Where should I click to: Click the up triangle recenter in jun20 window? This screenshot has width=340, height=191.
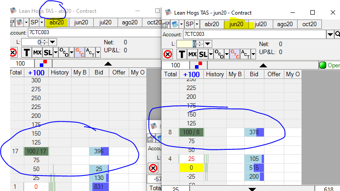(x=263, y=66)
